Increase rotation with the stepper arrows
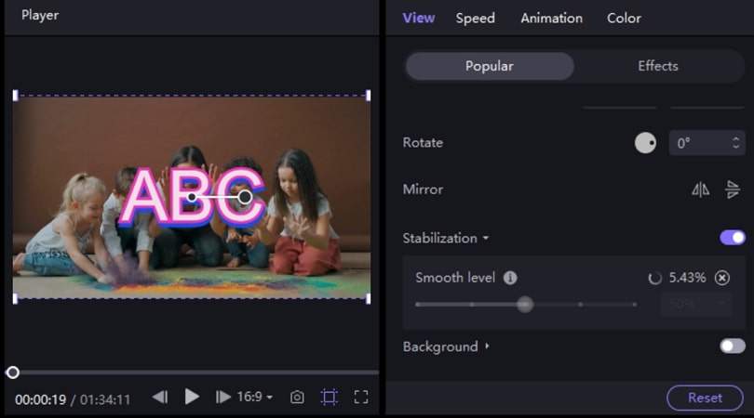The image size is (754, 418). coord(735,138)
